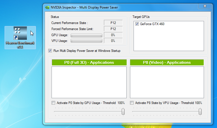Enable Activate P0 State by GPU Usage
Image resolution: width=217 pixels, height=128 pixels.
[53, 103]
